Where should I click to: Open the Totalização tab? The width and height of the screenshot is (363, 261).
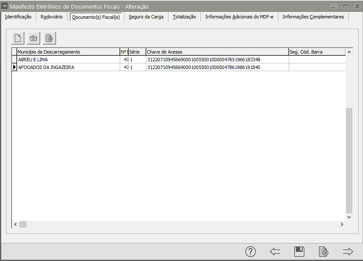pos(184,17)
